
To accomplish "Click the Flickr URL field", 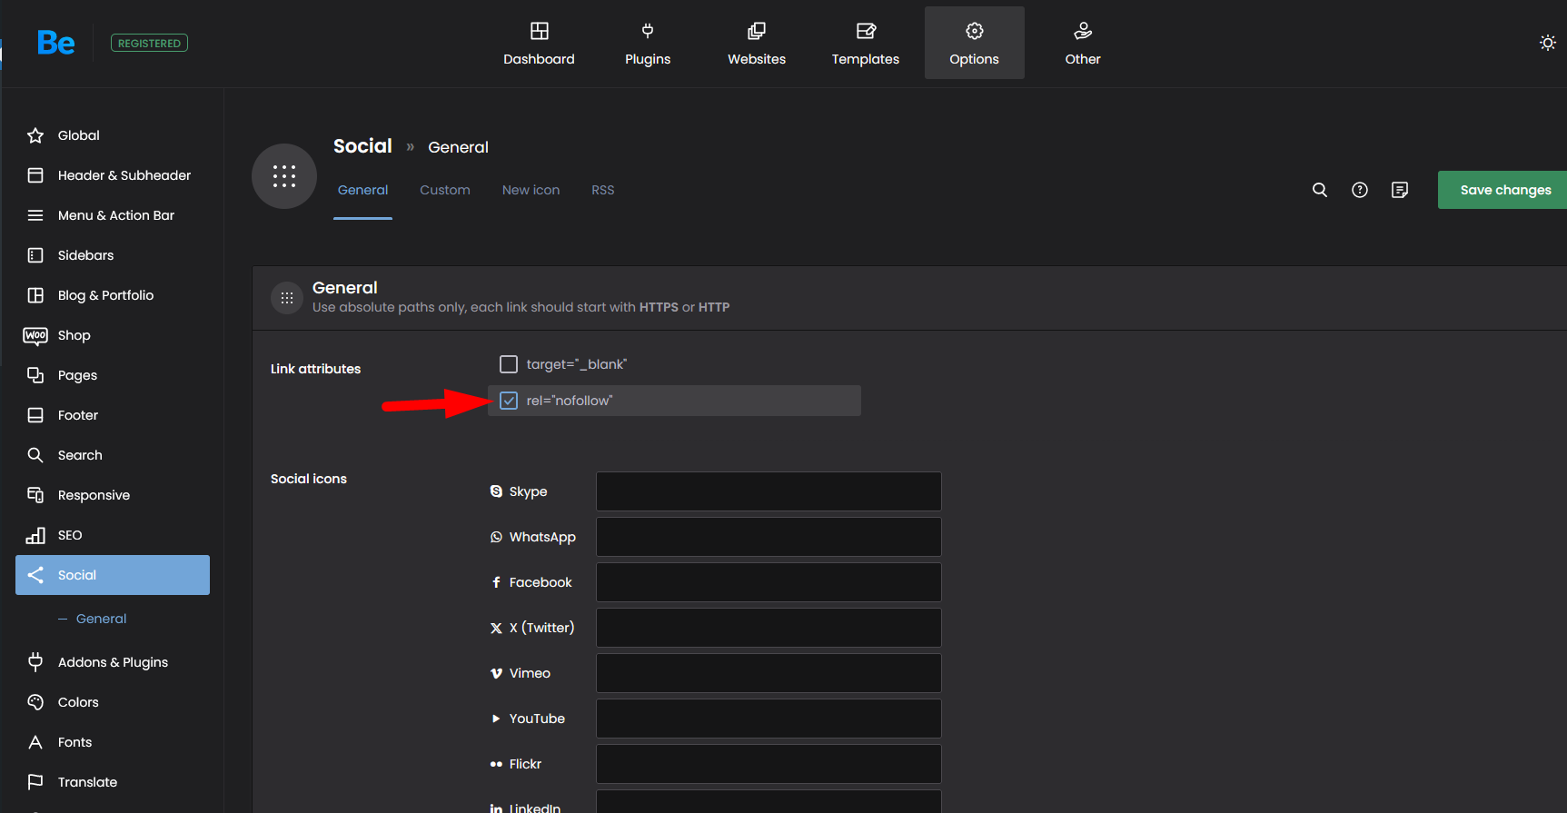I will click(769, 764).
